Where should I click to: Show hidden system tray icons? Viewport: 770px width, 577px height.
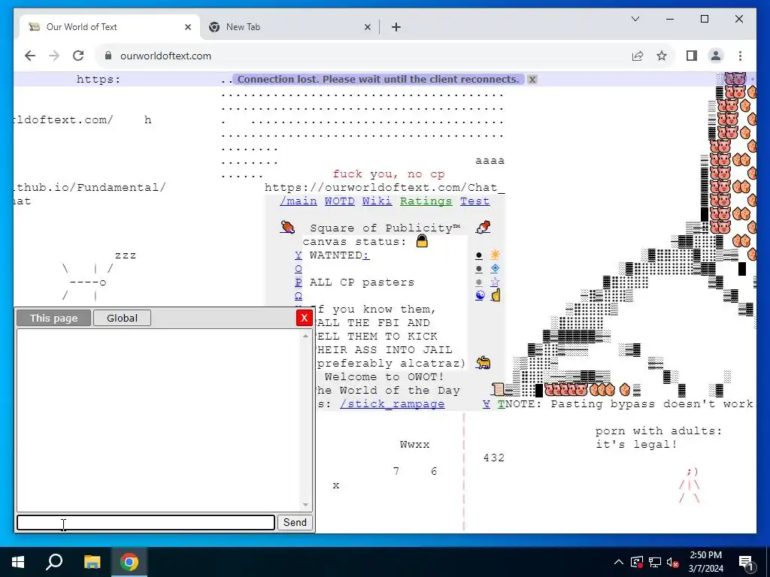click(619, 562)
